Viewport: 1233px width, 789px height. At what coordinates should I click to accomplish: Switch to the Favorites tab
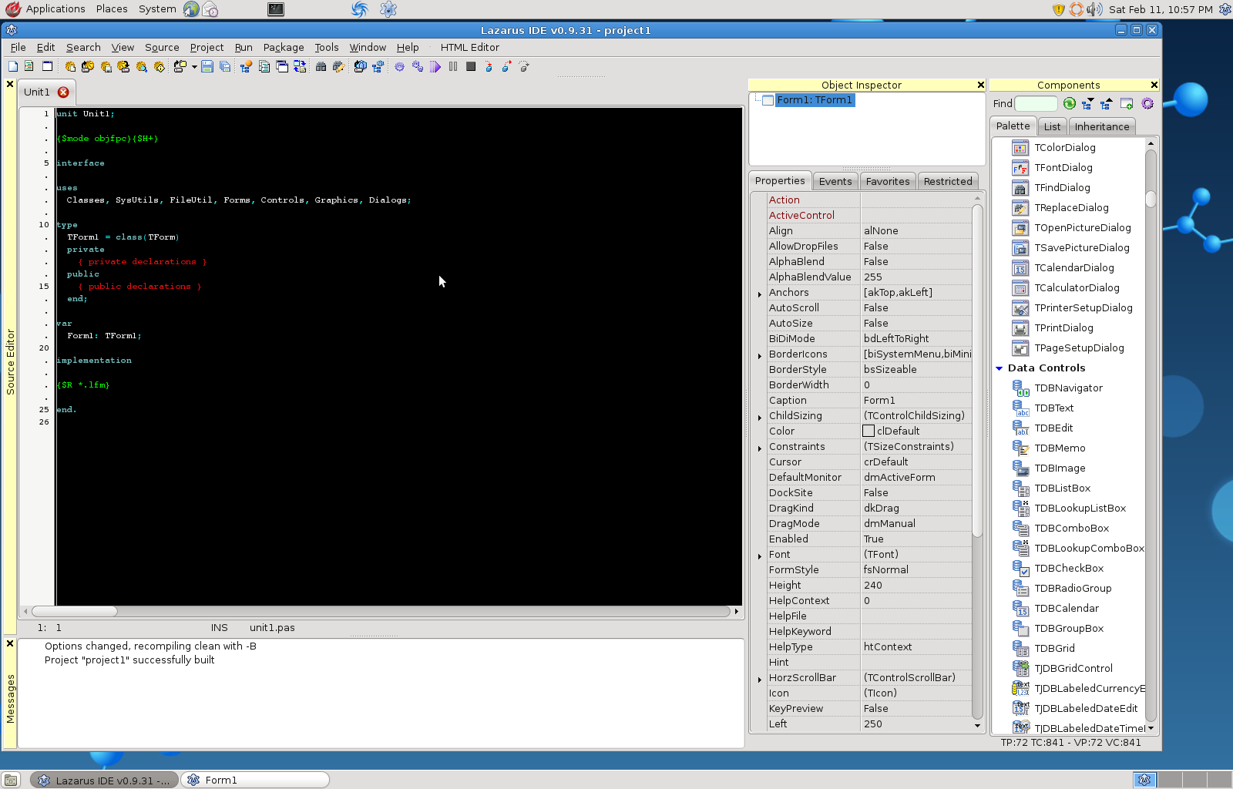pyautogui.click(x=888, y=181)
